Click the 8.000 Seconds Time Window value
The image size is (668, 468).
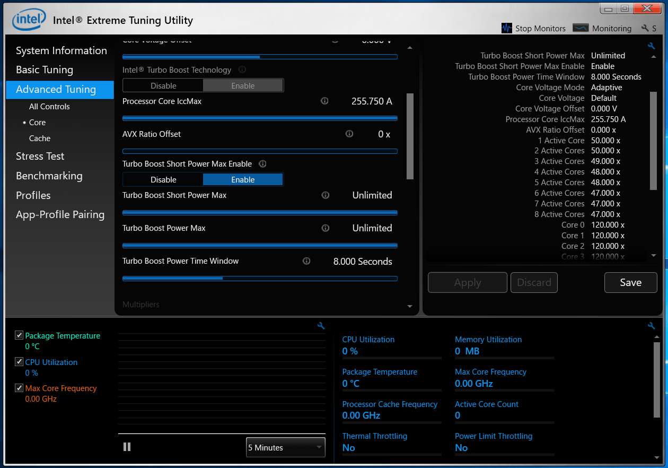[x=363, y=262]
